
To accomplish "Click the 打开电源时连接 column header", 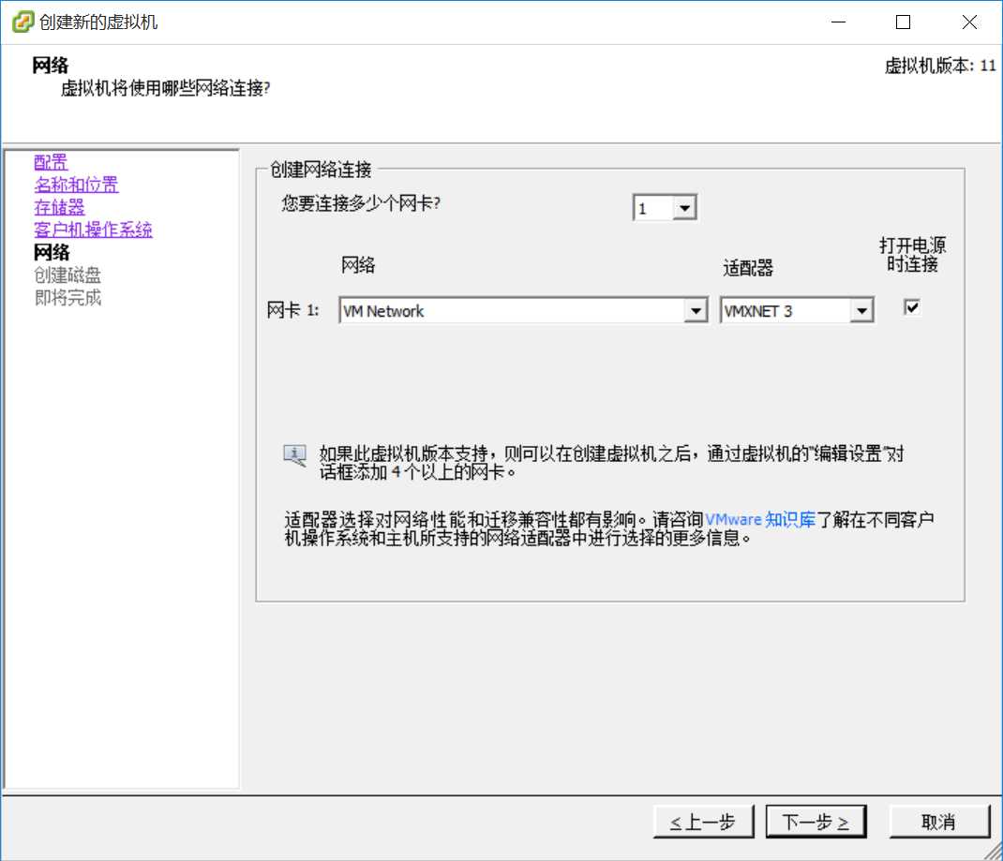I will [x=912, y=255].
